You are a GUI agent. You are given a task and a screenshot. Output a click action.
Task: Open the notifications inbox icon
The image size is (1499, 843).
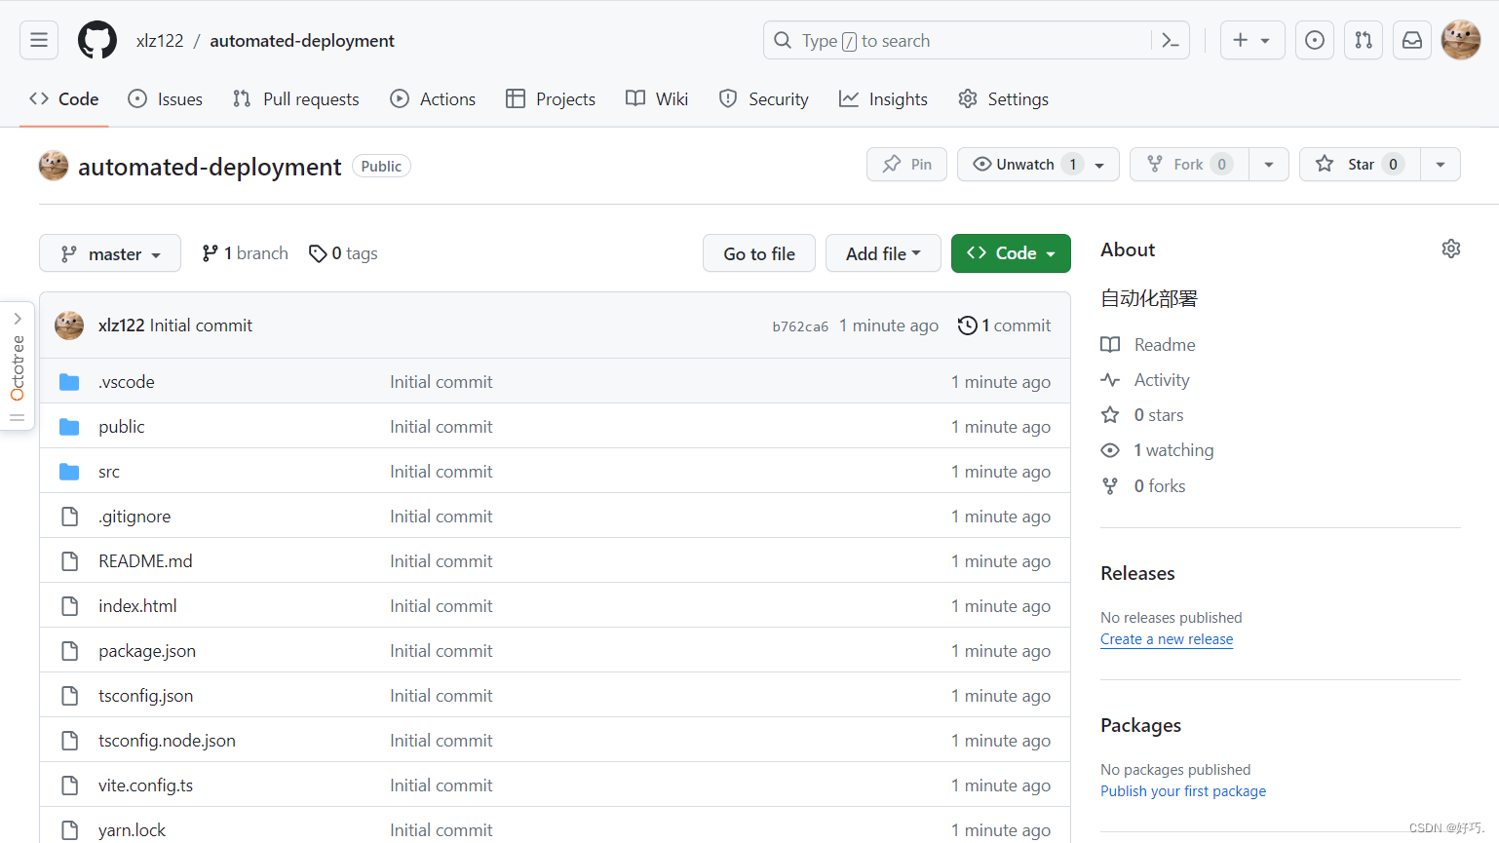pyautogui.click(x=1412, y=40)
